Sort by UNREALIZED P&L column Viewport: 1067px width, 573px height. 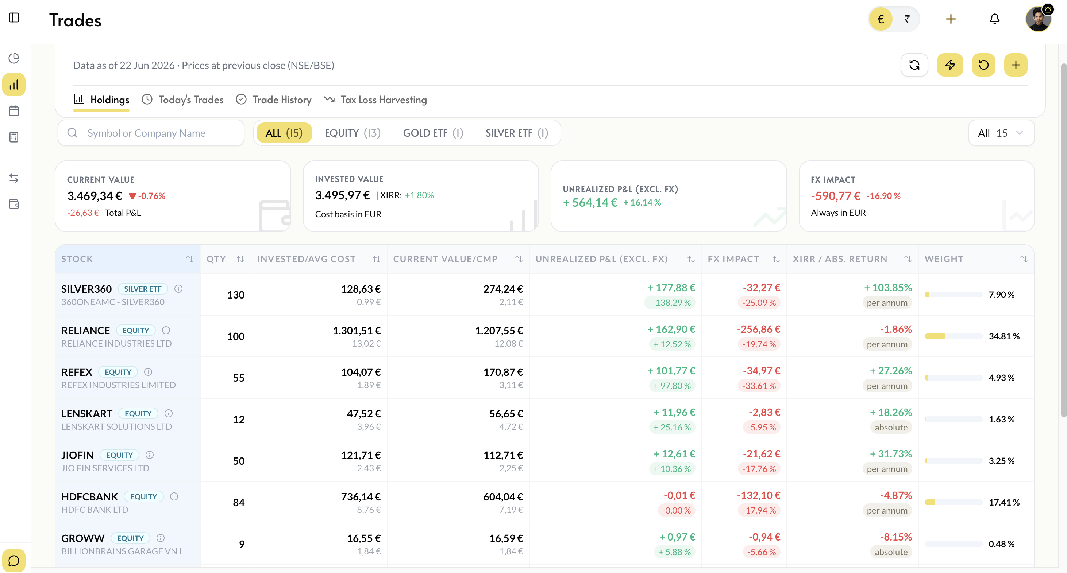[691, 259]
